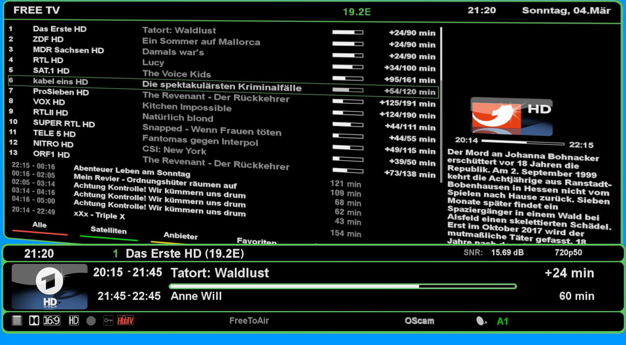The height and width of the screenshot is (345, 626).
Task: Click the grey octagon icon in the status bar
Action: click(x=91, y=321)
